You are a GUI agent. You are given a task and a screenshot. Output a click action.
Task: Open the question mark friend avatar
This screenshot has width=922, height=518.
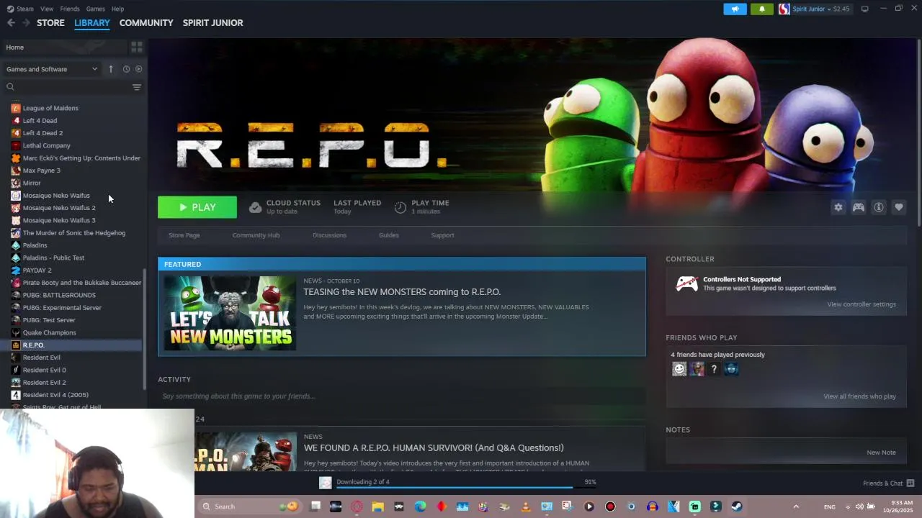click(714, 369)
